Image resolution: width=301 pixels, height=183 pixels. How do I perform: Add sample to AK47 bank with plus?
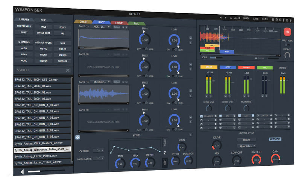123,27
